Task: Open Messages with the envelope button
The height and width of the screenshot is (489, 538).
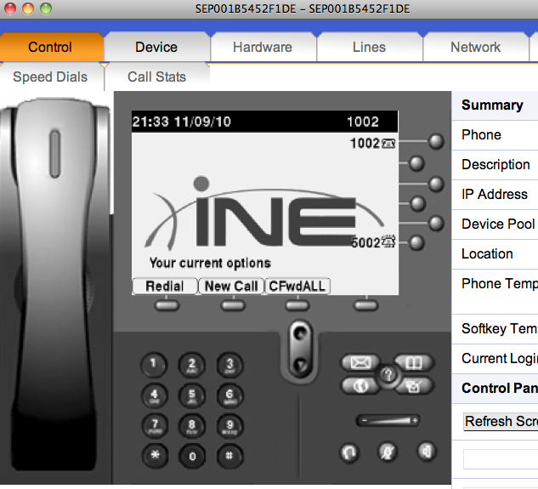Action: (x=360, y=362)
